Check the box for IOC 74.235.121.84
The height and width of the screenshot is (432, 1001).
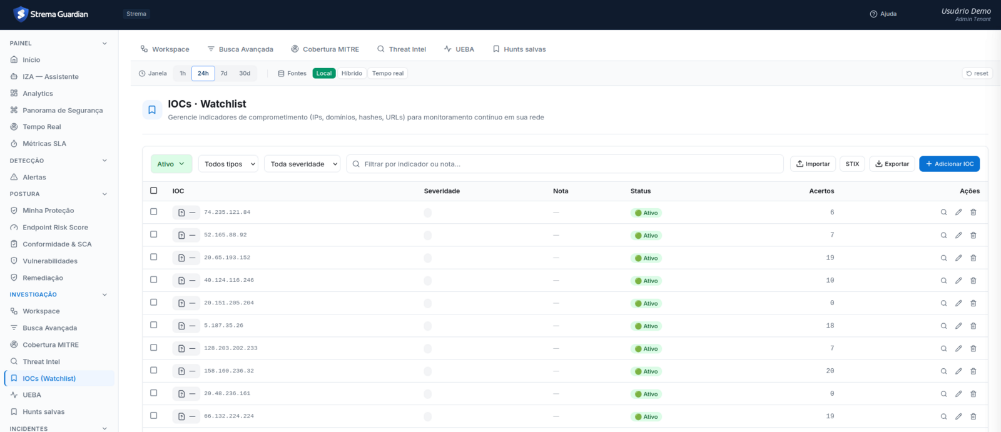click(x=154, y=212)
